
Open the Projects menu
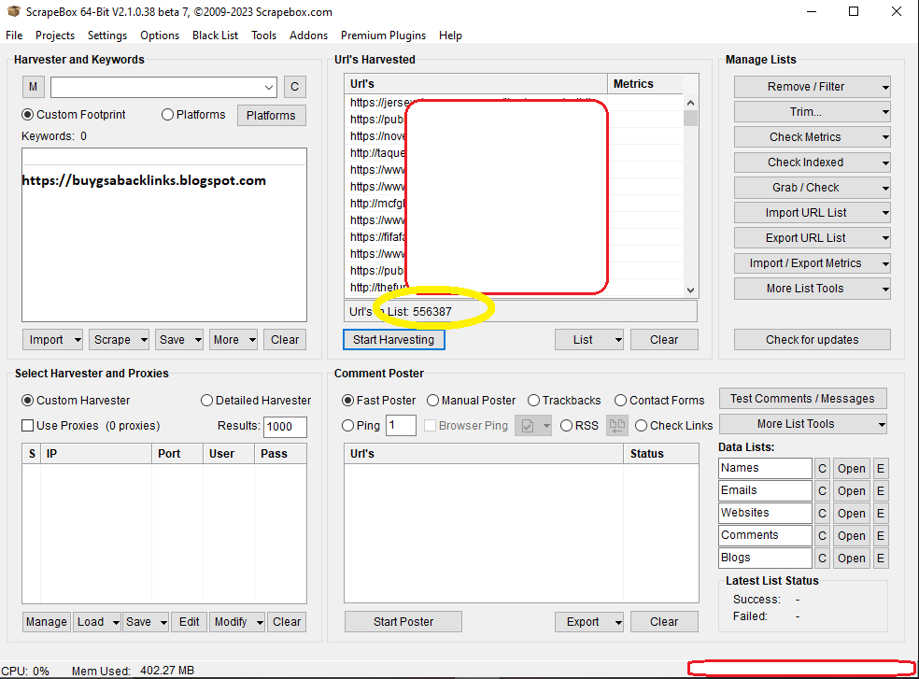point(55,35)
